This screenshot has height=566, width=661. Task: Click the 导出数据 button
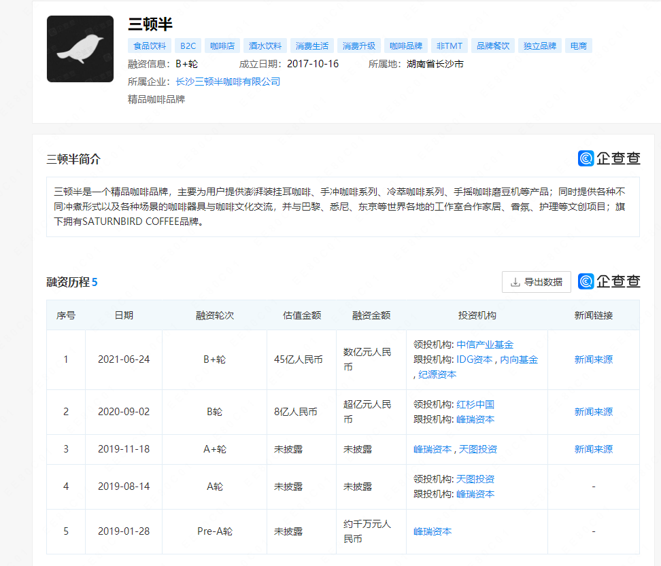click(x=537, y=281)
